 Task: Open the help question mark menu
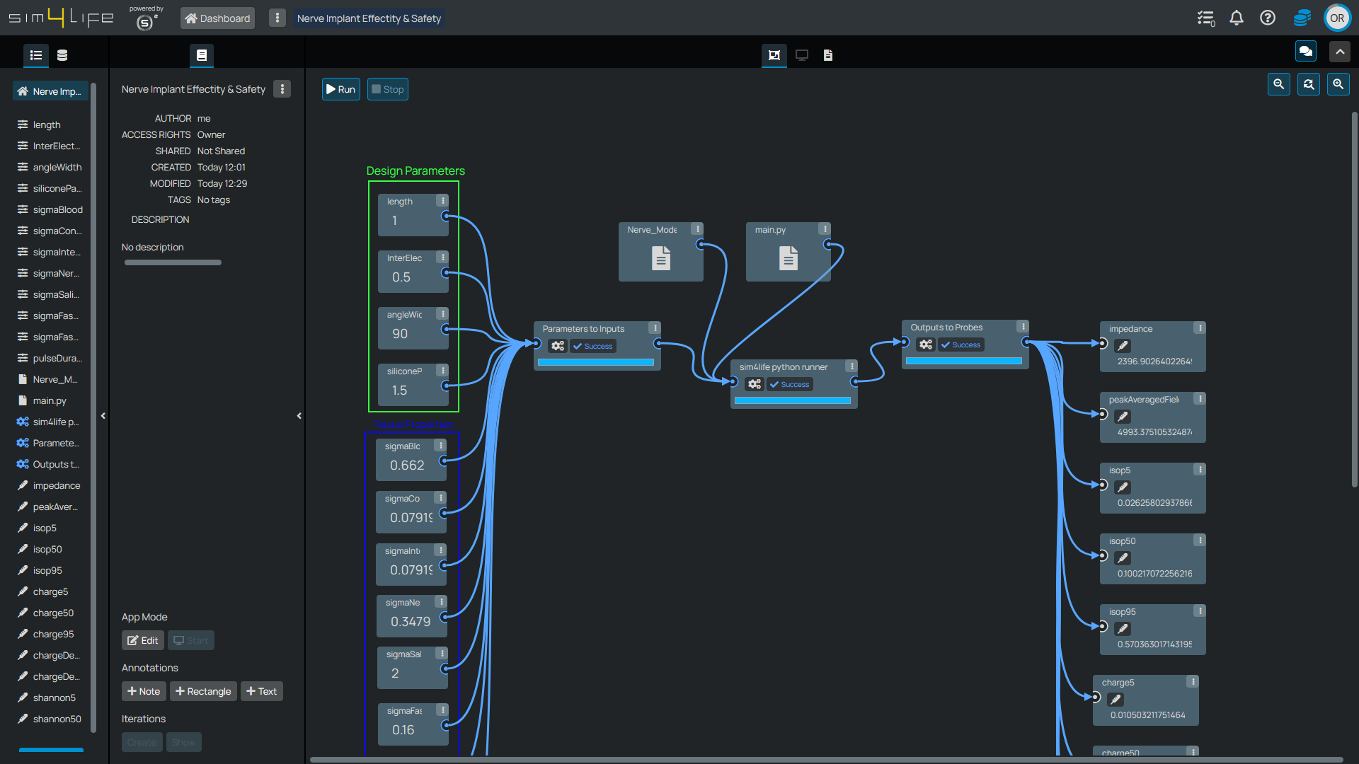[x=1267, y=18]
